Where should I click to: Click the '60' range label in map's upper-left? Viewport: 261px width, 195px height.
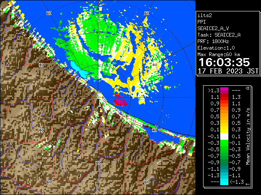pyautogui.click(x=49, y=13)
